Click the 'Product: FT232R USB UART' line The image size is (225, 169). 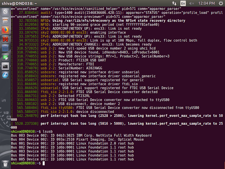tap(58, 60)
